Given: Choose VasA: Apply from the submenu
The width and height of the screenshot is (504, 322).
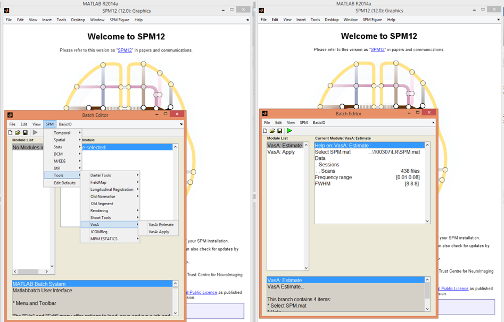Looking at the screenshot, I should (x=159, y=232).
